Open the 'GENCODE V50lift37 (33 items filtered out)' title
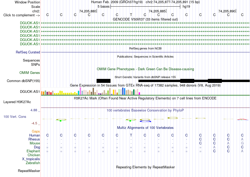 [145, 19]
